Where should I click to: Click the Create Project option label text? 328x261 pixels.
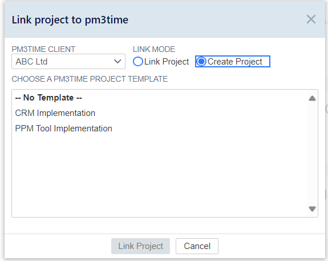(234, 62)
